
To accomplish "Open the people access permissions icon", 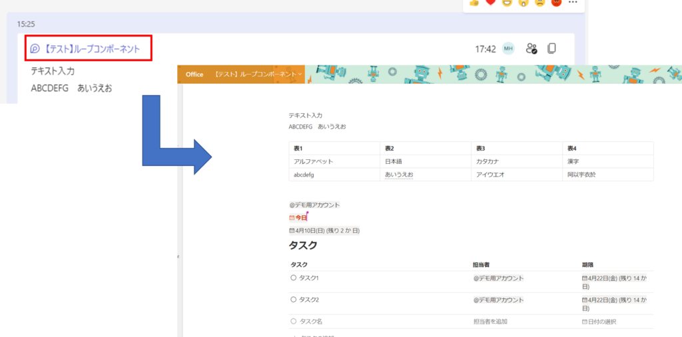I will (x=531, y=49).
